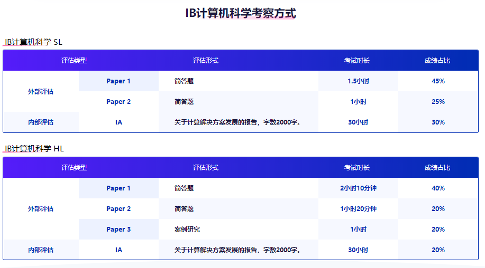The image size is (485, 268).
Task: Click IA report description in SL table
Action: click(237, 122)
